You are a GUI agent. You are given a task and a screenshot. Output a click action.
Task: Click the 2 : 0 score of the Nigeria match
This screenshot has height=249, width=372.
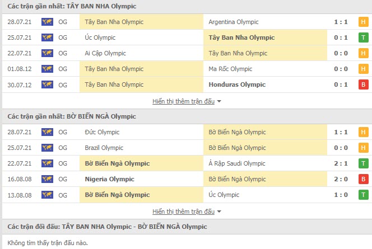point(340,179)
